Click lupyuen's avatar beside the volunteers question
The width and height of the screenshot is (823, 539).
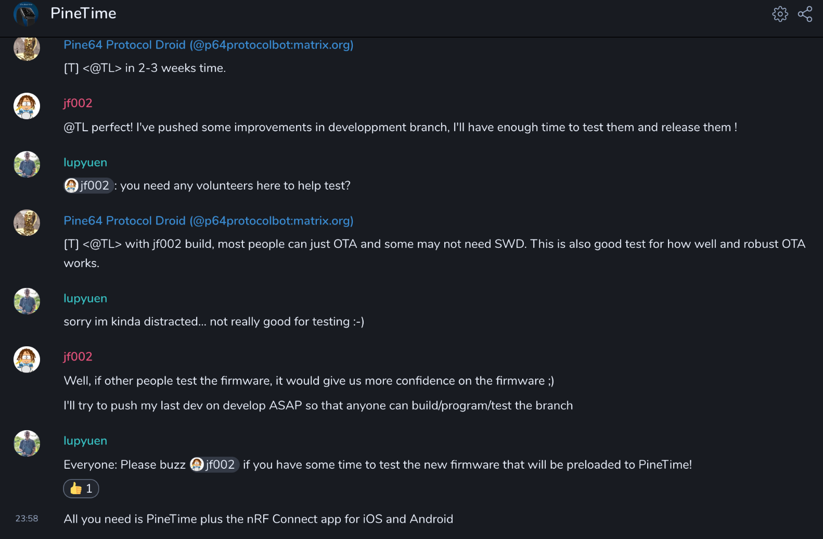(x=27, y=165)
